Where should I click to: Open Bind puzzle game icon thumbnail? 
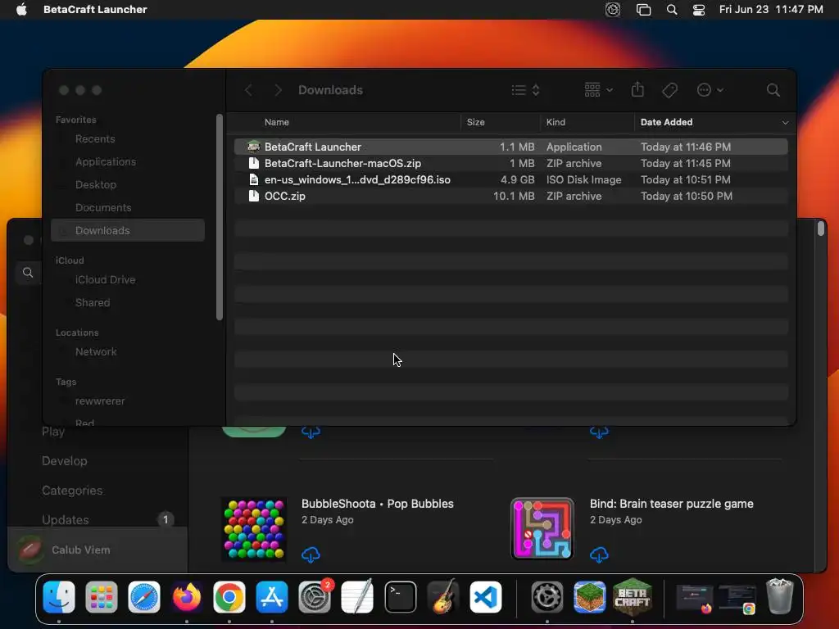click(542, 529)
